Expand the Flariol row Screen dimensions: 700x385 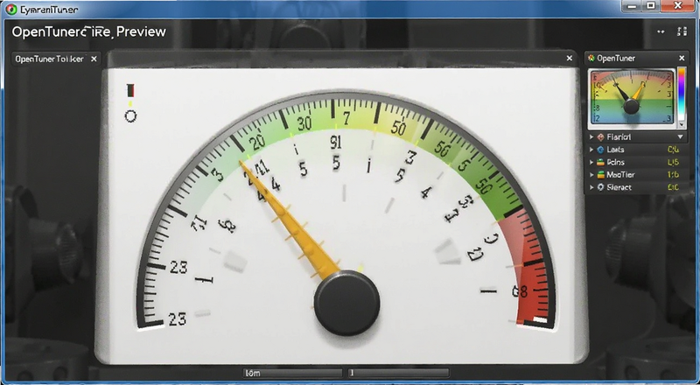(591, 137)
